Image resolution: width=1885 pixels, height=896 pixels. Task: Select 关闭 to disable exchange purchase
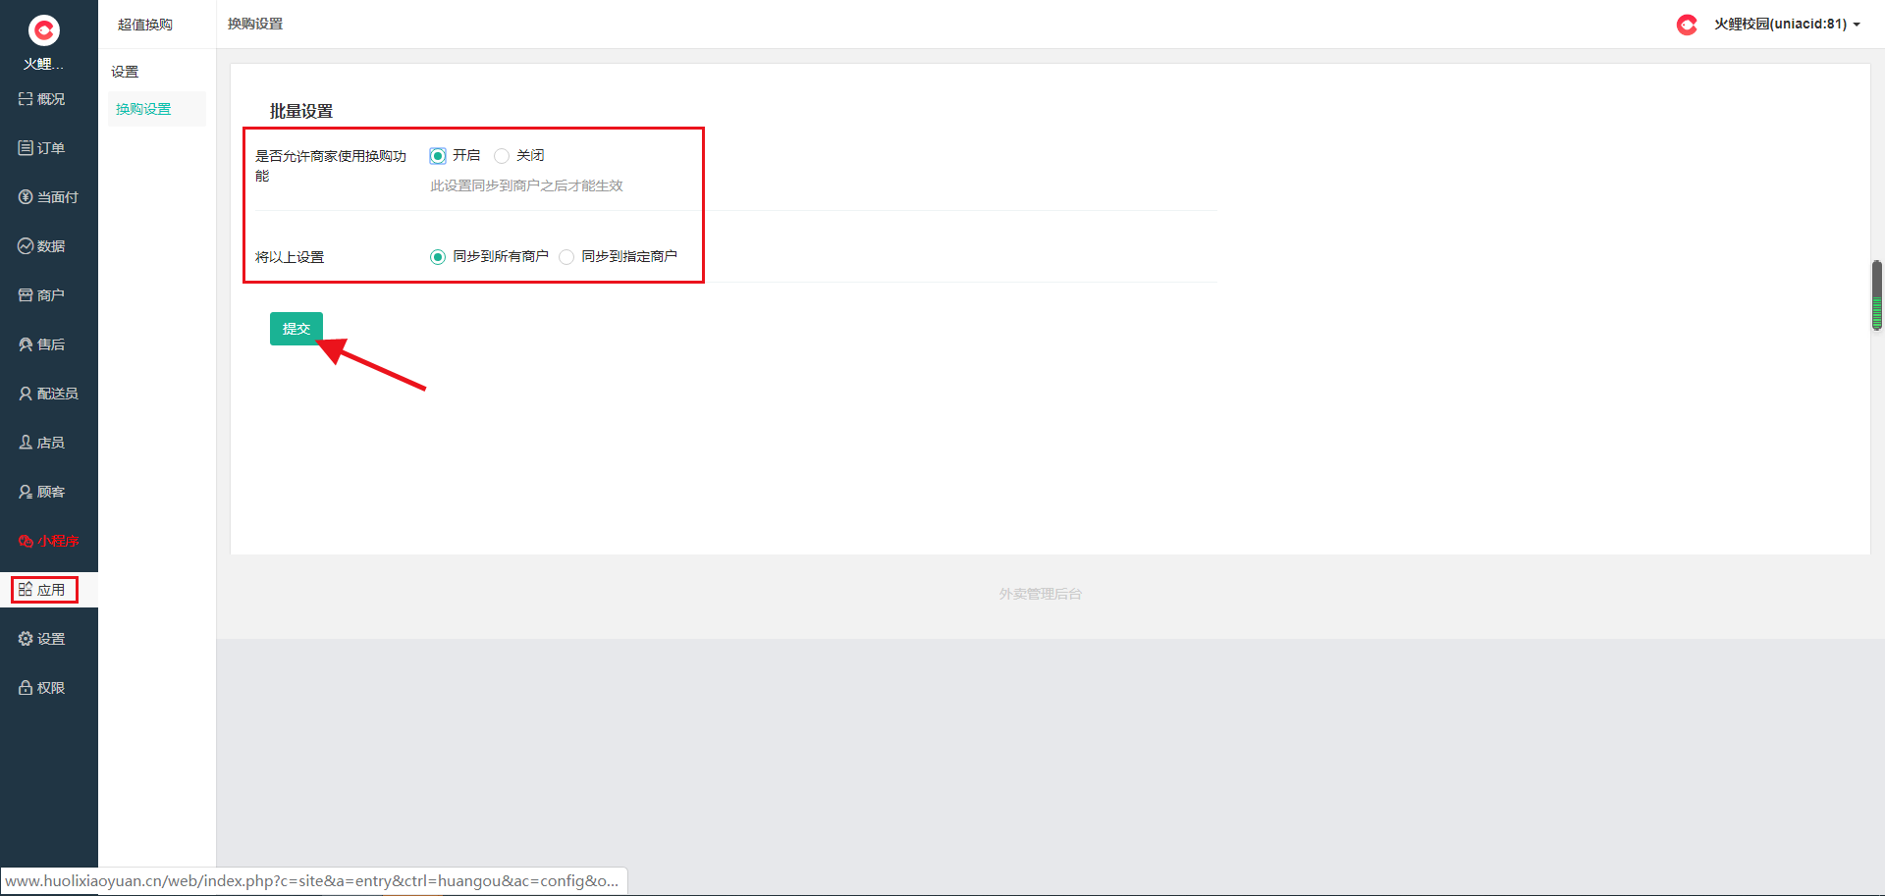(502, 156)
